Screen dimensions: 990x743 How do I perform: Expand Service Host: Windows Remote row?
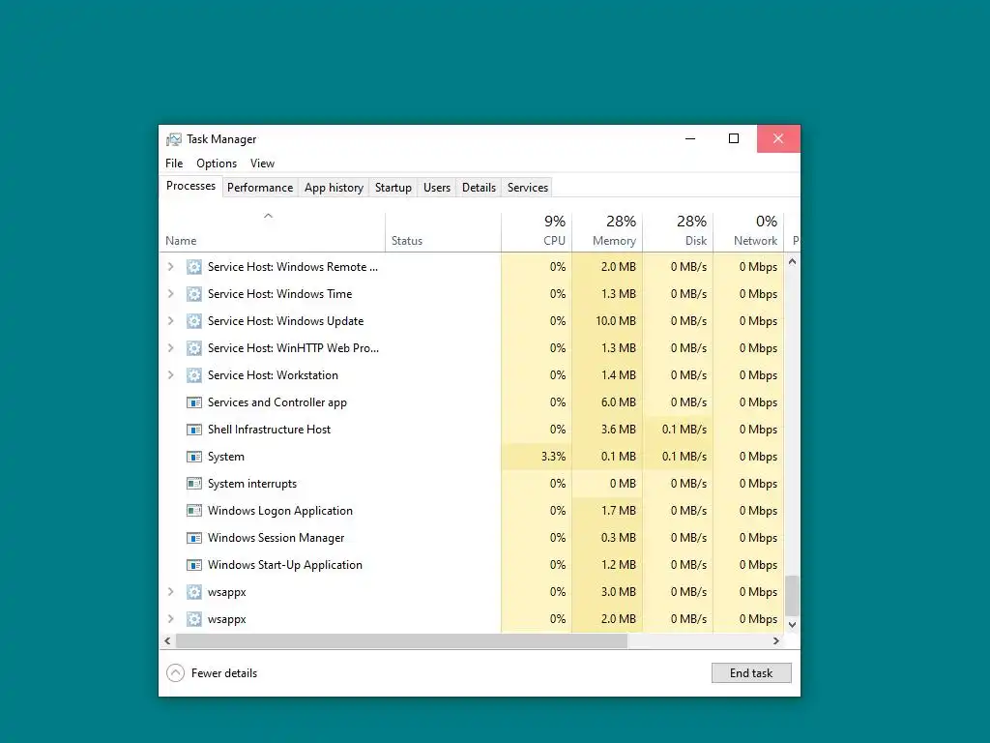tap(170, 267)
